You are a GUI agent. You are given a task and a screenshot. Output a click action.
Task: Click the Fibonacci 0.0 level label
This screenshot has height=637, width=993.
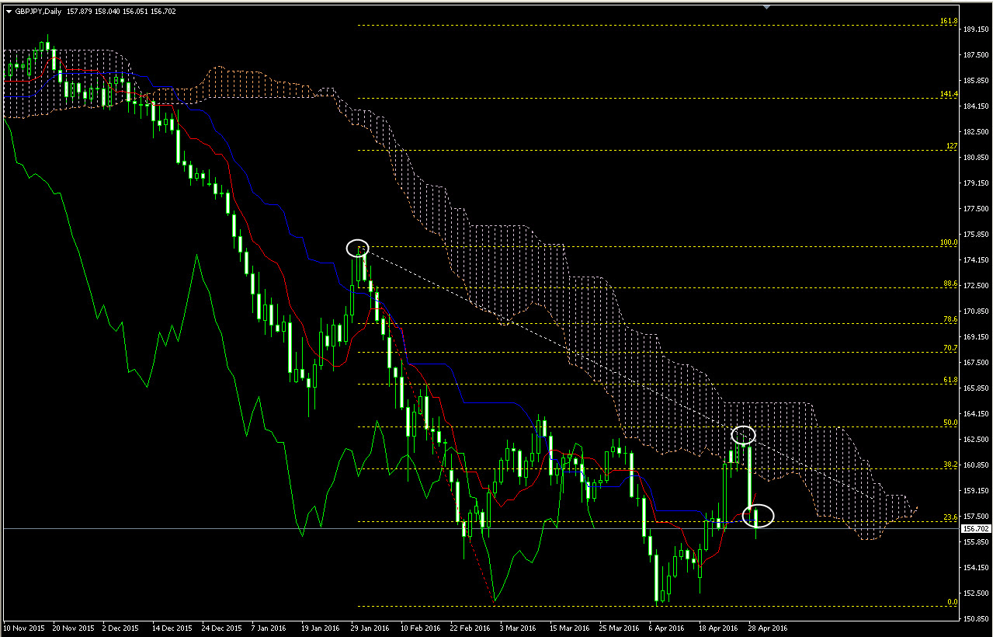[x=953, y=602]
